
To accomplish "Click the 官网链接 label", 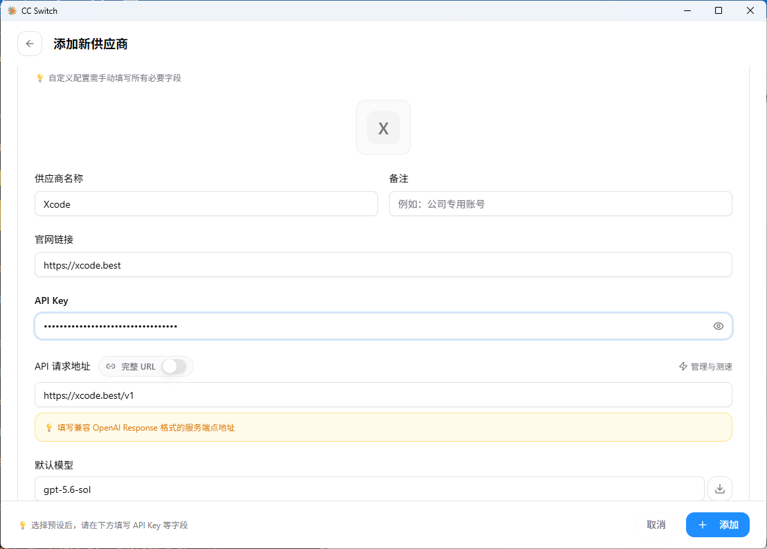I will (x=54, y=240).
